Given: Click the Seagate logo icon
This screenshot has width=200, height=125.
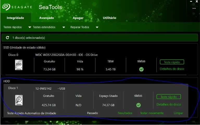Looking at the screenshot, I should (x=6, y=7).
